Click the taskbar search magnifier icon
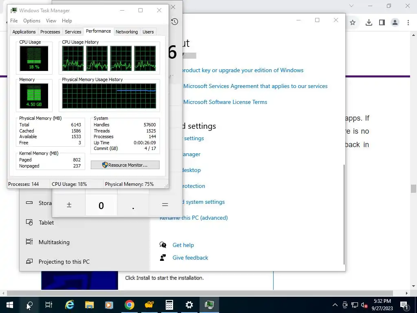Image resolution: width=417 pixels, height=313 pixels. click(x=29, y=305)
